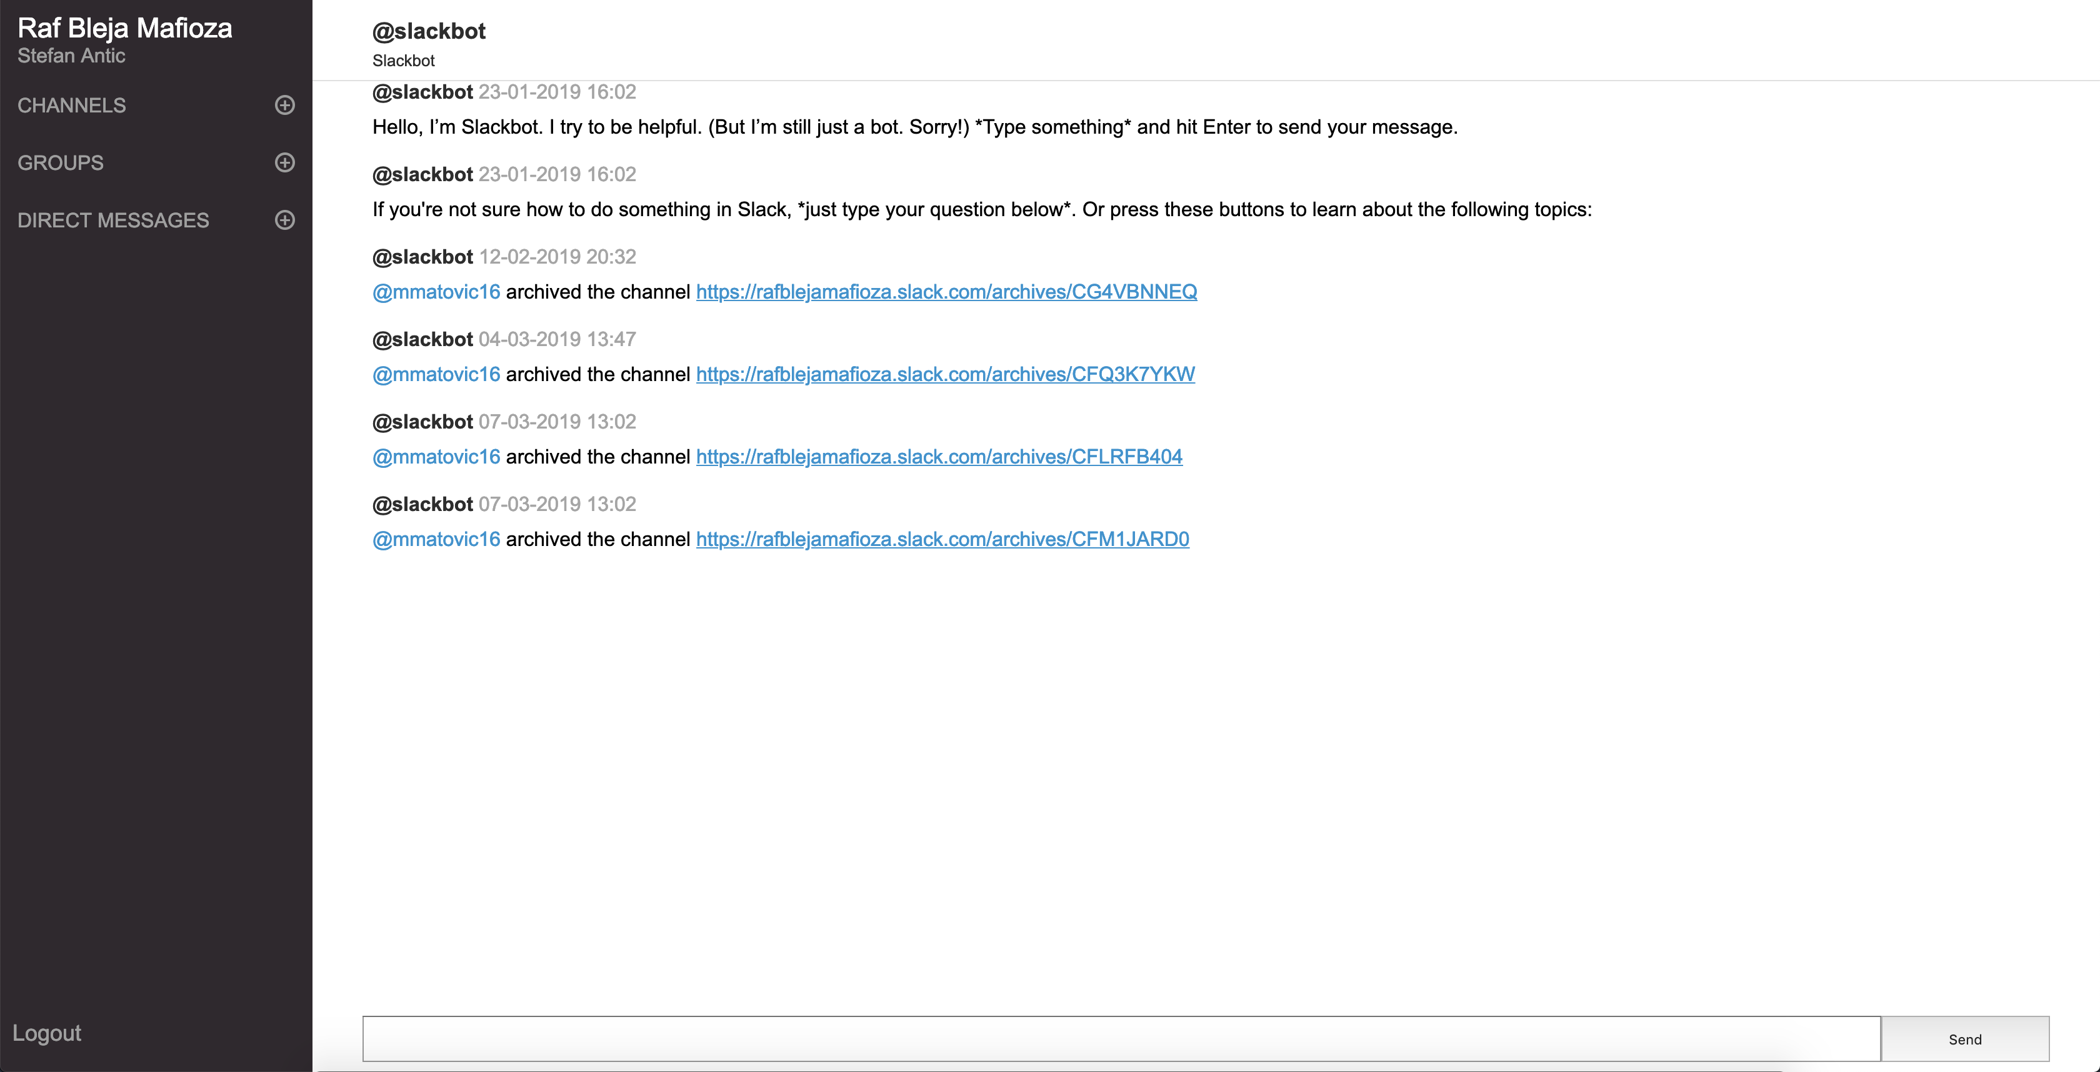The width and height of the screenshot is (2100, 1072).
Task: Click the plus icon next to CHANNELS
Action: [x=284, y=105]
